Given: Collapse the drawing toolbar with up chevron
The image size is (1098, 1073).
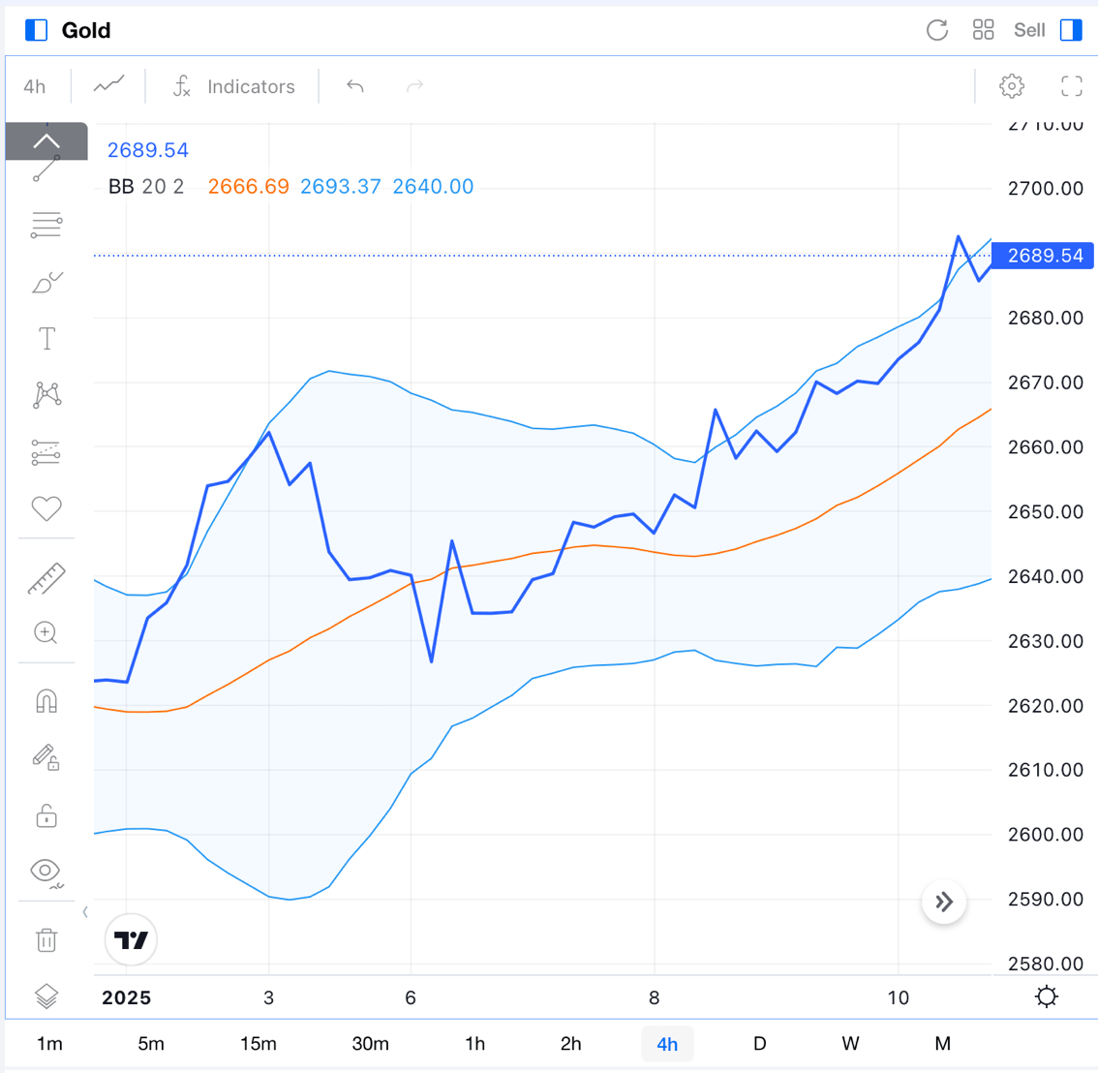Looking at the screenshot, I should tap(46, 141).
